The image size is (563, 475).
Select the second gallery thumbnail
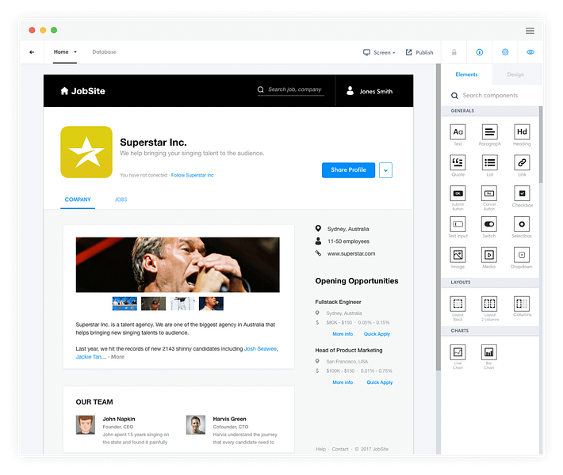tap(153, 304)
